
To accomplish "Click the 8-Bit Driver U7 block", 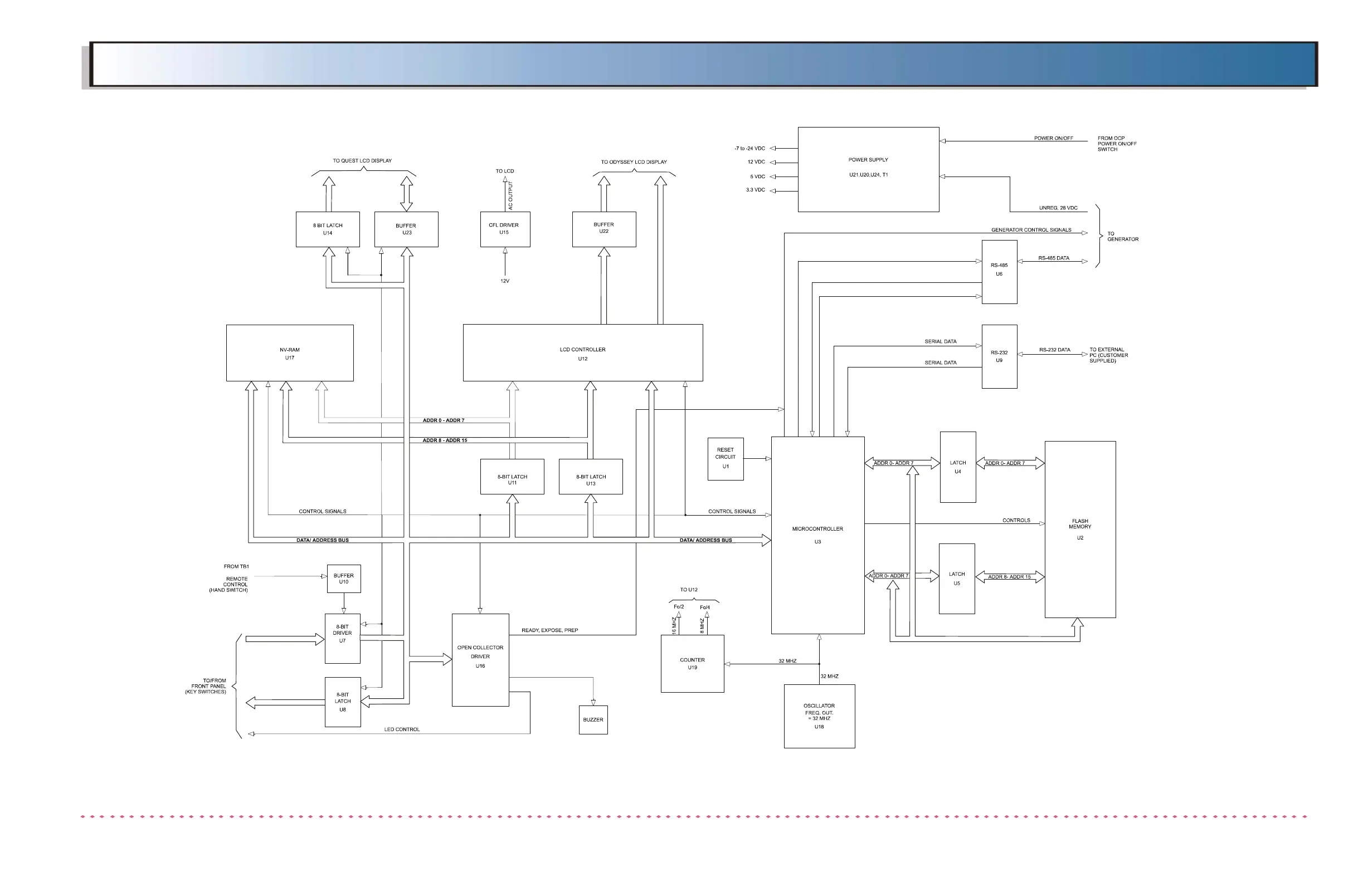I will pos(342,638).
